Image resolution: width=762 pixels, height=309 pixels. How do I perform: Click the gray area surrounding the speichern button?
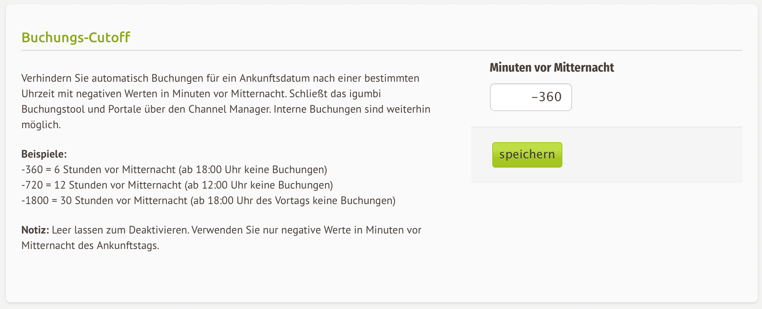[659, 155]
